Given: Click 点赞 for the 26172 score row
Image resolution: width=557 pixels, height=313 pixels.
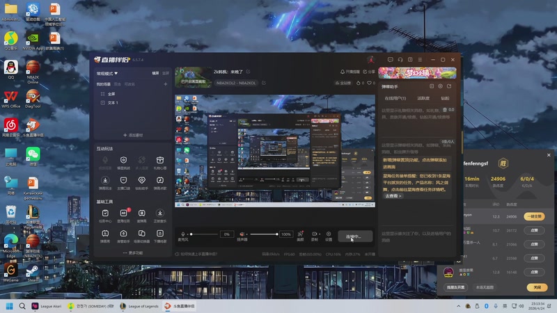Looking at the screenshot, I should pos(534,230).
